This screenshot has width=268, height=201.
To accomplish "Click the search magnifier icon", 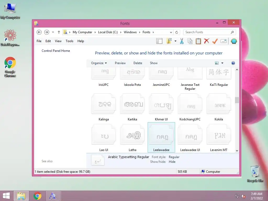I will 232,32.
